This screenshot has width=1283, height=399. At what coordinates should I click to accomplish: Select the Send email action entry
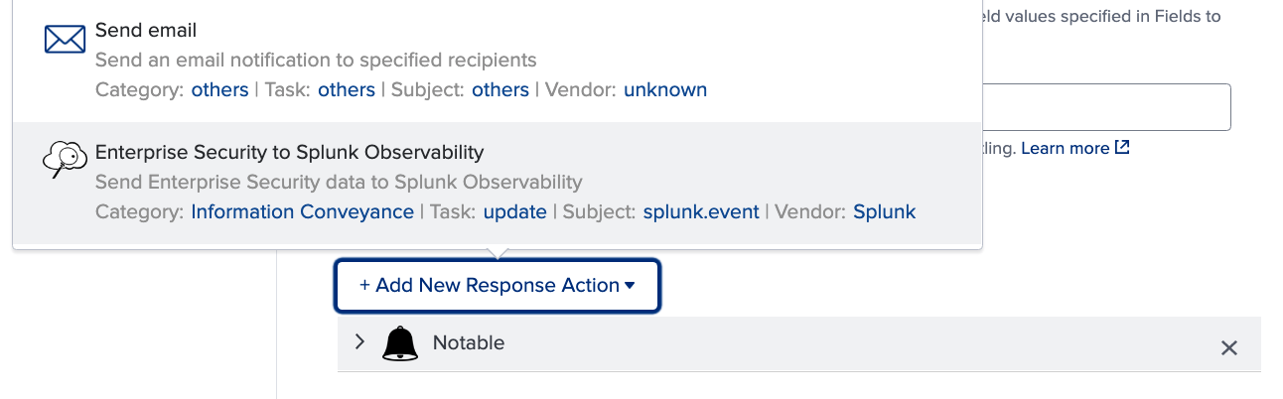click(497, 62)
